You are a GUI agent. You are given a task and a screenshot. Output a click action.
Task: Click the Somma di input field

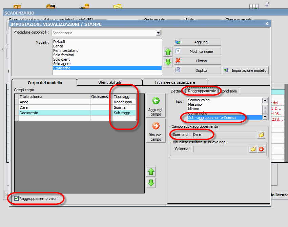224,135
